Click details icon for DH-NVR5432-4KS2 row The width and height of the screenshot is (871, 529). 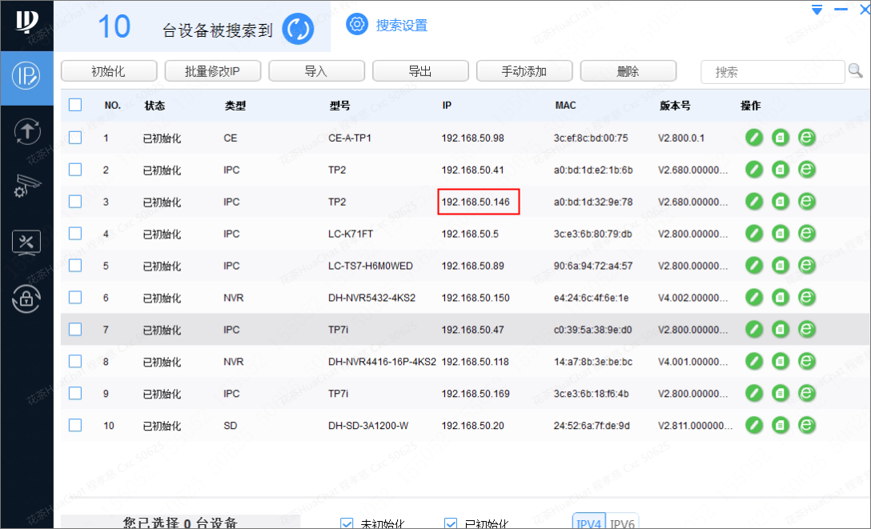point(781,298)
